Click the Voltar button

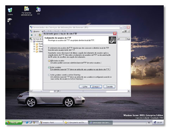84,87
